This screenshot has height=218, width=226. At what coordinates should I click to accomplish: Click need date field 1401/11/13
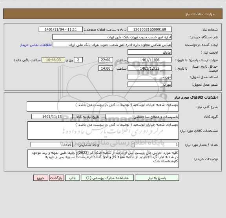coord(52,117)
